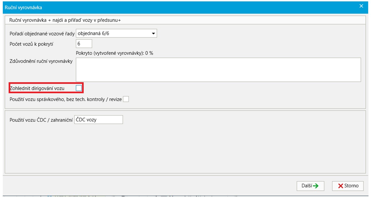Expand the objednaná 6/6 dropdown arrow
Image resolution: width=371 pixels, height=200 pixels.
pos(153,33)
